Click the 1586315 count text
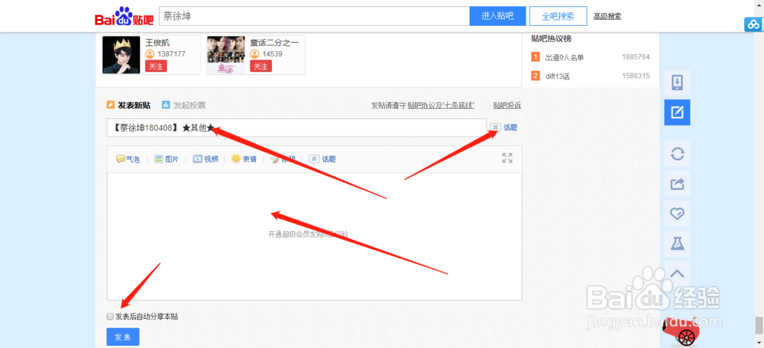 636,76
